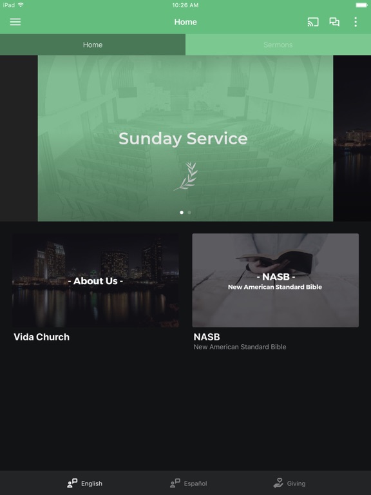Open the About Us thumbnail

(x=95, y=280)
